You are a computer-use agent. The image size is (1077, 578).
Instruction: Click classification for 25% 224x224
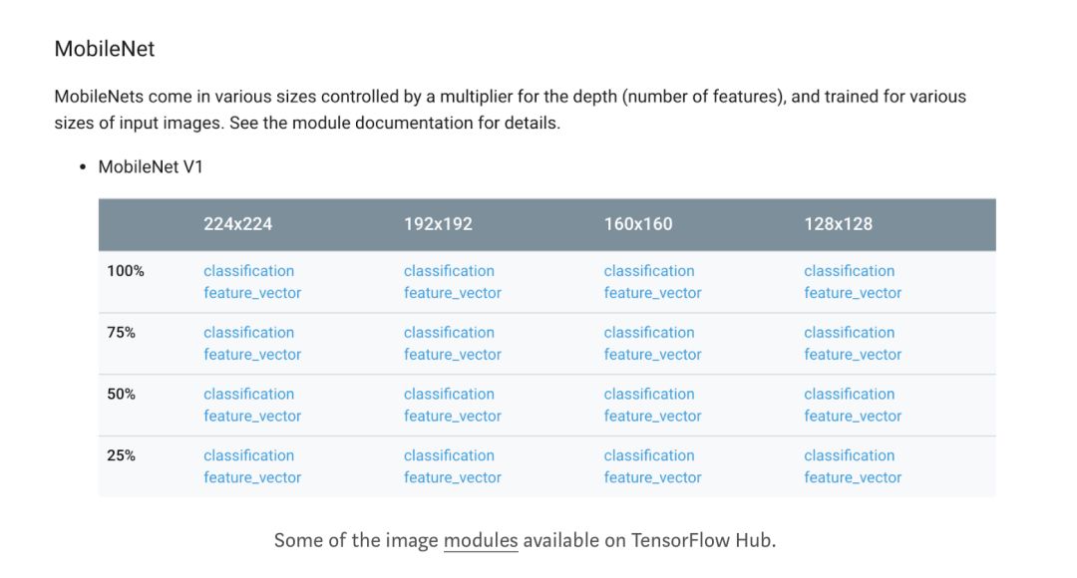click(248, 456)
